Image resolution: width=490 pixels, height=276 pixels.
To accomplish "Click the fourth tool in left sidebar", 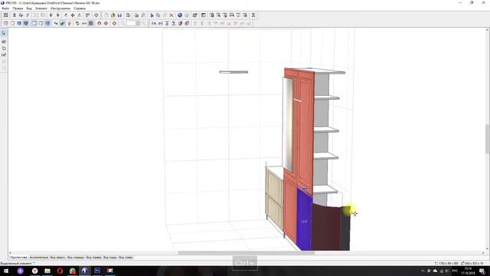I will [x=4, y=54].
